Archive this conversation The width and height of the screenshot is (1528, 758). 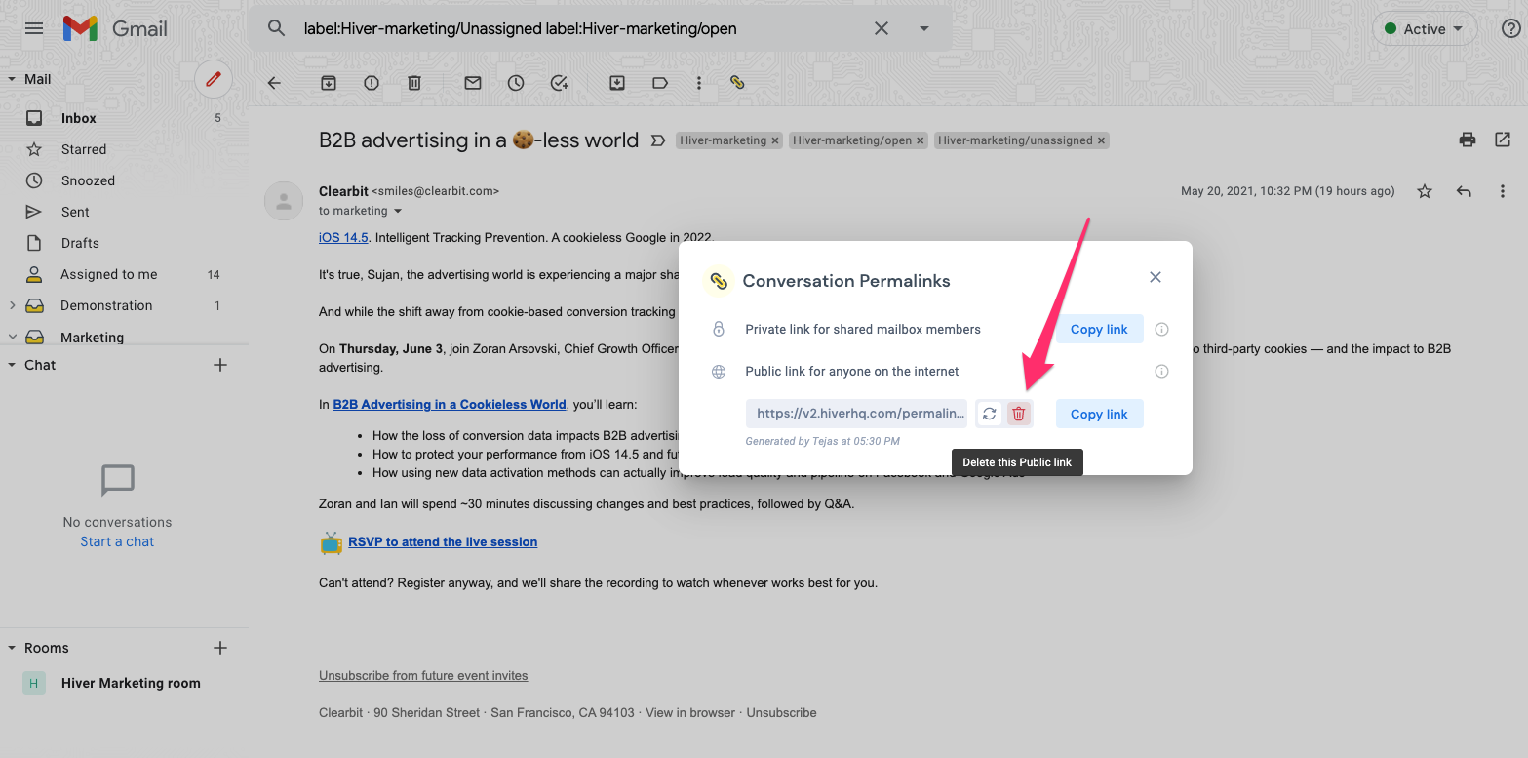click(x=329, y=83)
